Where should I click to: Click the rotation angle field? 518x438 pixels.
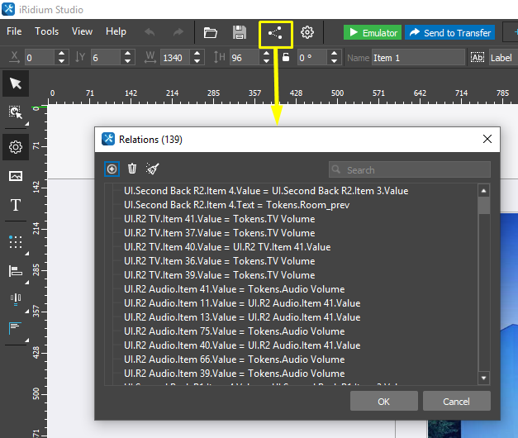312,58
